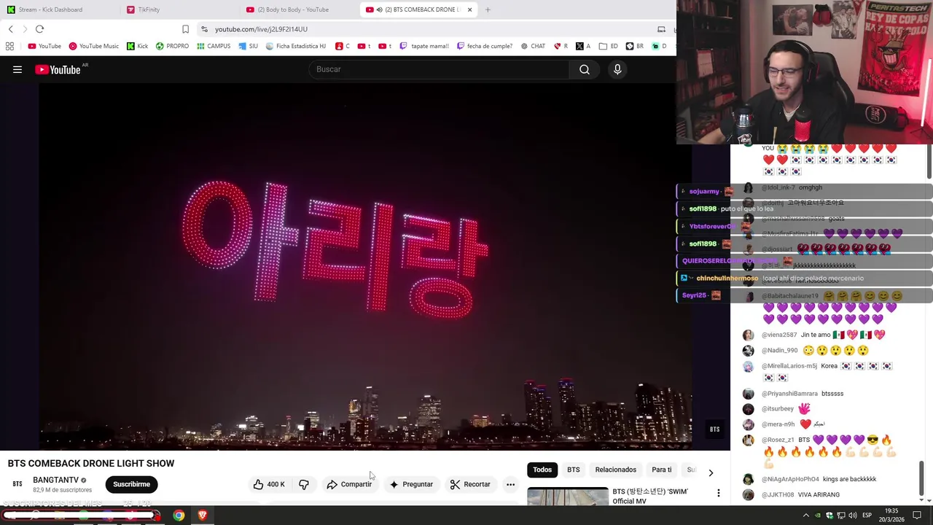This screenshot has width=933, height=525.
Task: Click inside the Buscar search field
Action: point(440,69)
